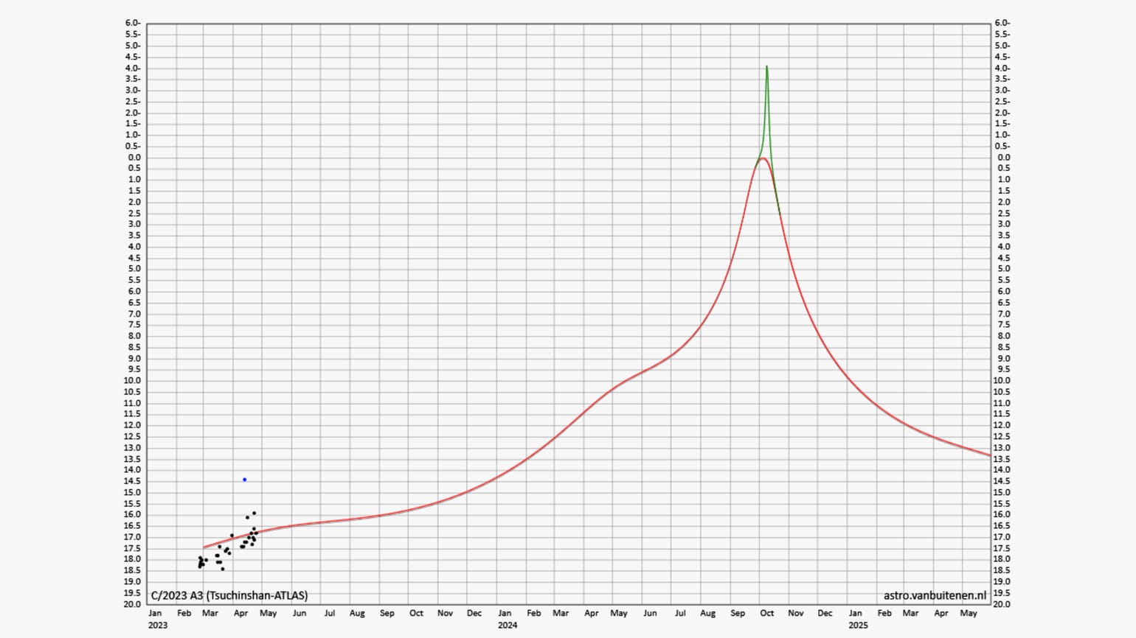The width and height of the screenshot is (1136, 638).
Task: Click the 2023 year label on time axis
Action: pyautogui.click(x=158, y=625)
